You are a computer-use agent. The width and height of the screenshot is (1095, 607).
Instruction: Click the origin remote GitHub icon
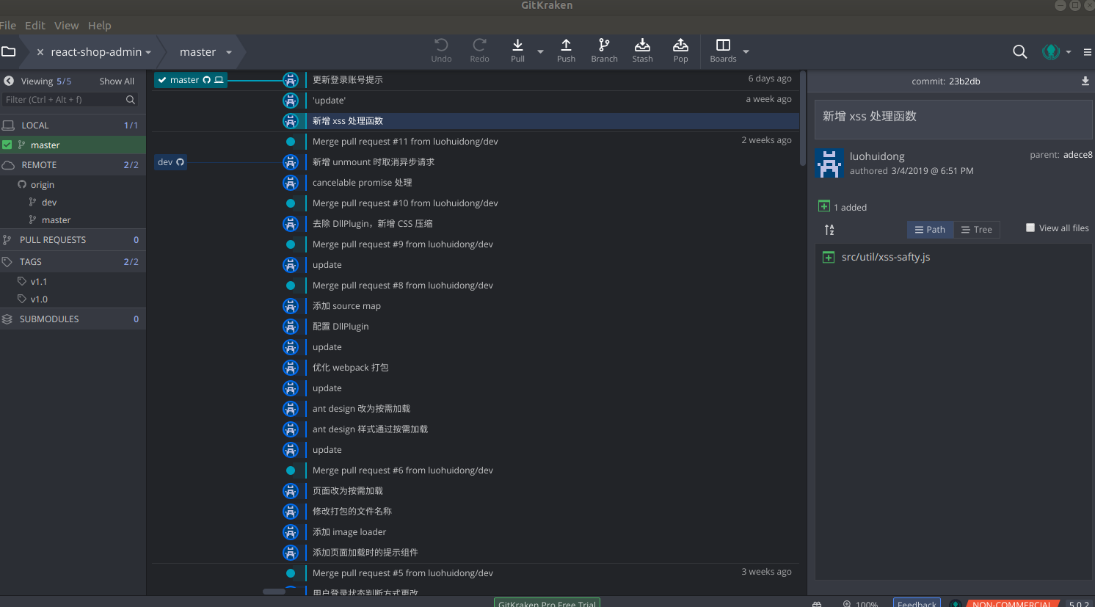(x=22, y=184)
